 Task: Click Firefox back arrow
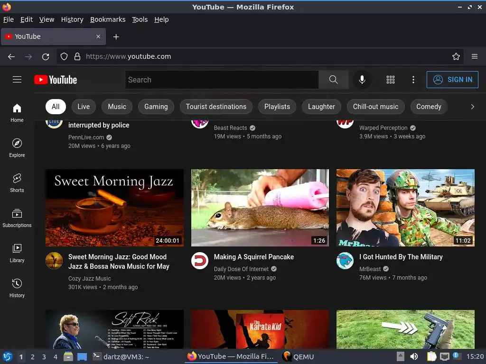[x=11, y=57]
